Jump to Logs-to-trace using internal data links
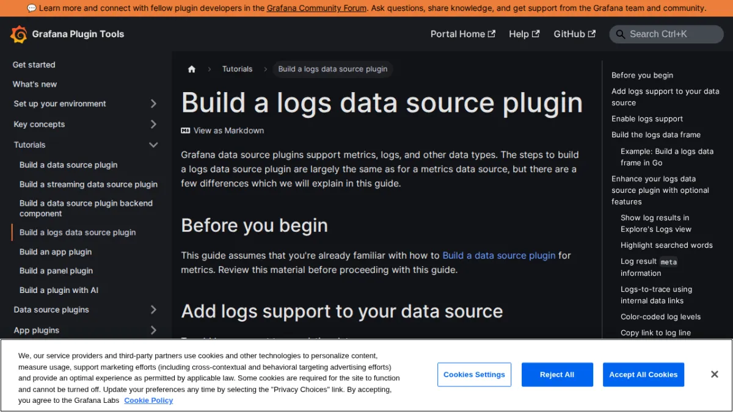 (656, 295)
